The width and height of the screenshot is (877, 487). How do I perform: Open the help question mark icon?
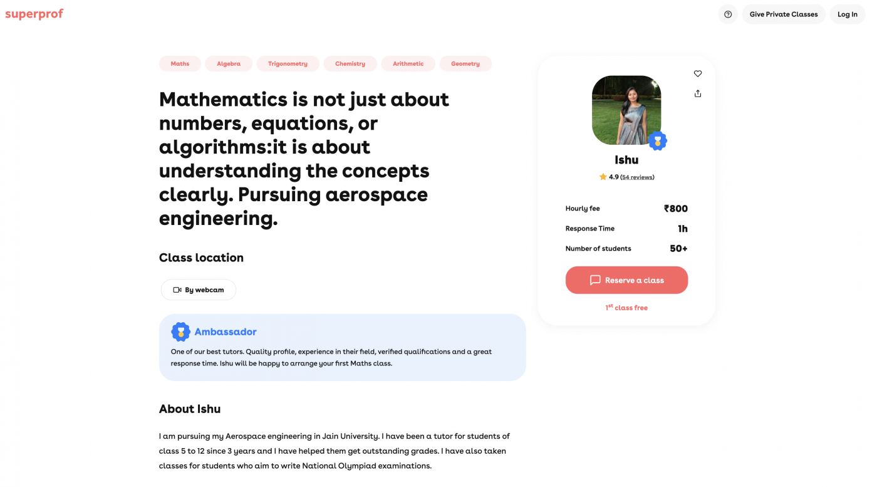click(x=728, y=14)
